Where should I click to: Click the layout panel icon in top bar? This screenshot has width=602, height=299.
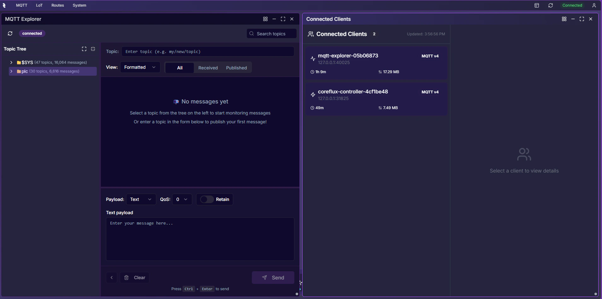pos(537,5)
